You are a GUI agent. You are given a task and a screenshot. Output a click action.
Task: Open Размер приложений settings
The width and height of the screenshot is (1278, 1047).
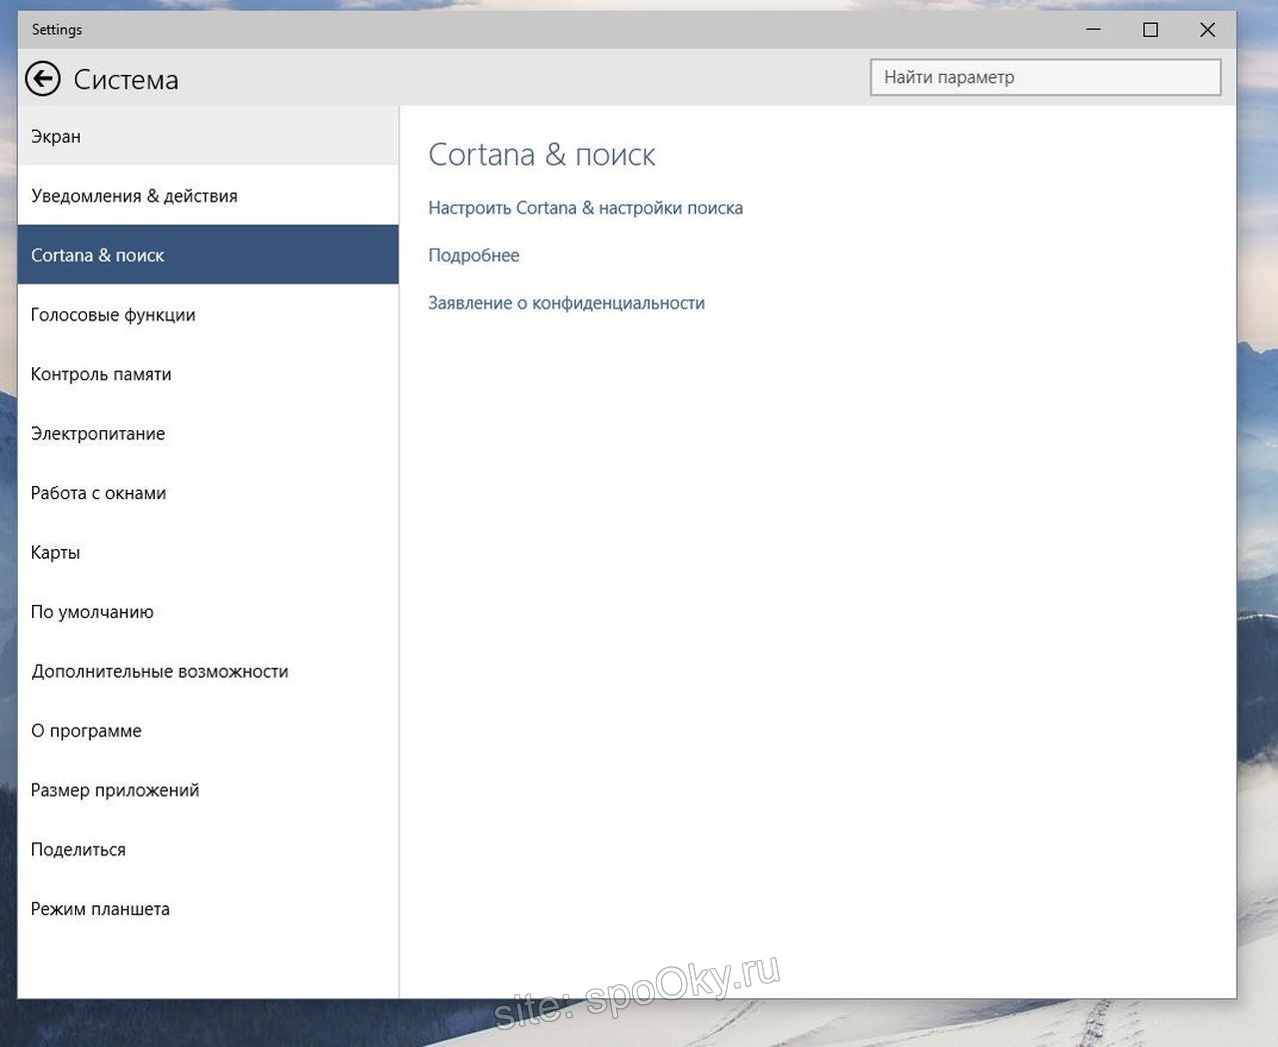click(x=208, y=789)
